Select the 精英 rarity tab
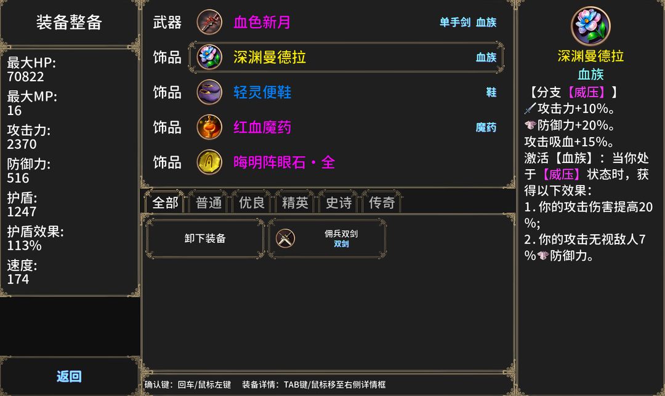 click(295, 202)
